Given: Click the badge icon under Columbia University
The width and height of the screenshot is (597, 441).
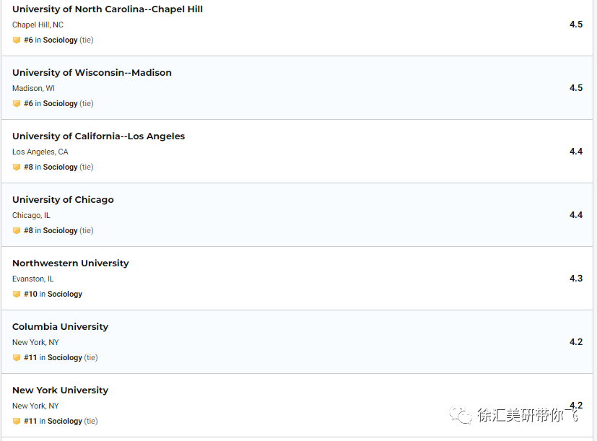Looking at the screenshot, I should coord(17,357).
